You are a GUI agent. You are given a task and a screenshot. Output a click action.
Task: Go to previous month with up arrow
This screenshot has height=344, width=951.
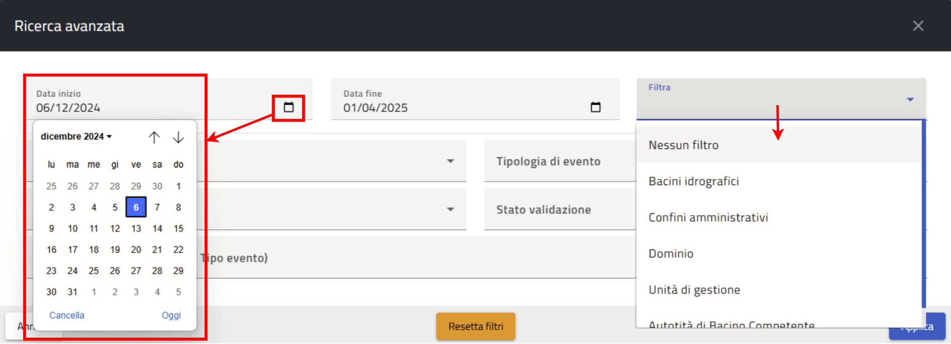(154, 137)
